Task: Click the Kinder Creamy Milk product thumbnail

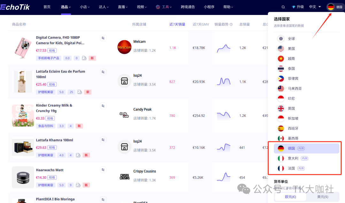Action: 23,115
